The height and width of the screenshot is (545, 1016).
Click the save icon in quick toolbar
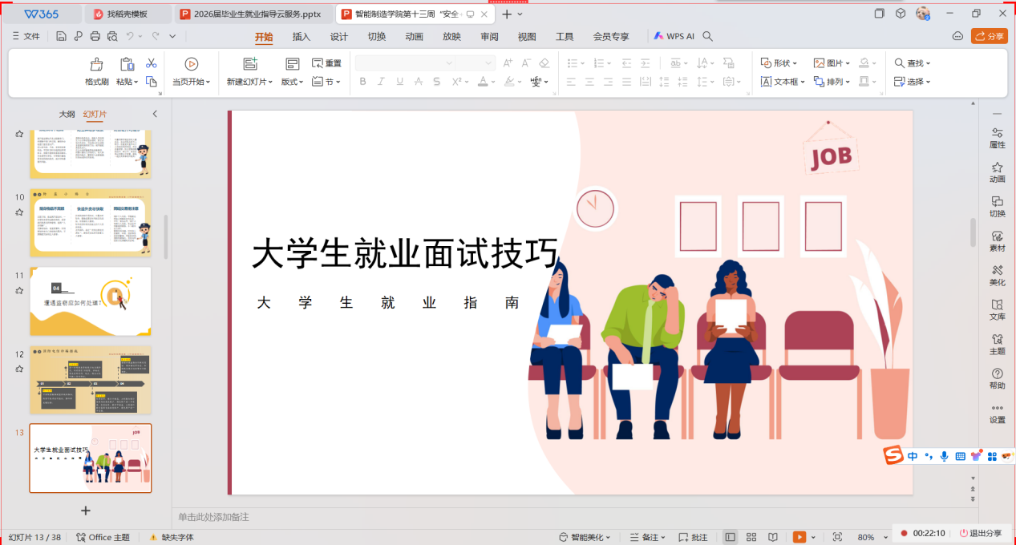[x=62, y=36]
